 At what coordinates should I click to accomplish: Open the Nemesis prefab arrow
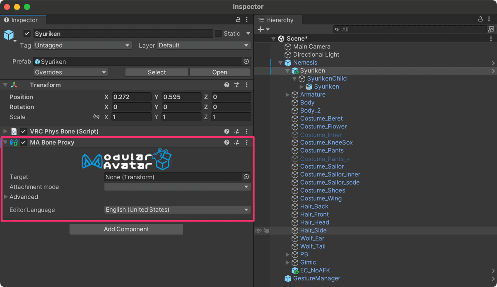pyautogui.click(x=493, y=63)
